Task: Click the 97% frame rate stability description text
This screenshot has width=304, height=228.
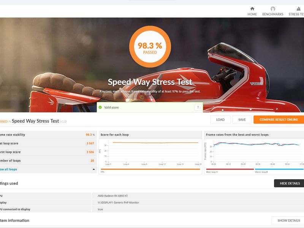Action: [x=150, y=91]
